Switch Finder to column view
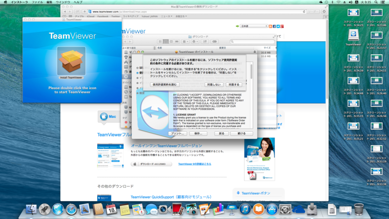The height and width of the screenshot is (219, 389). coord(171,41)
